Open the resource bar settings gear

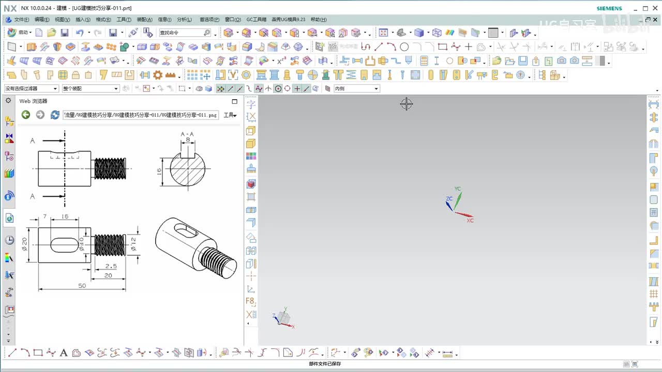pyautogui.click(x=8, y=101)
